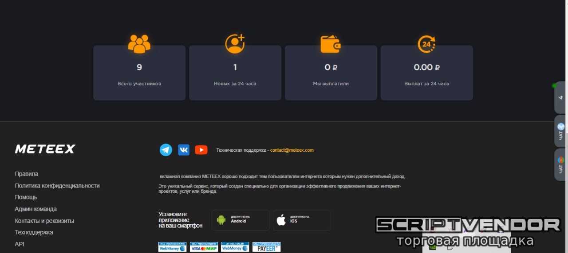Click the 24-hour payouts clock icon
The image size is (568, 253).
pos(427,44)
